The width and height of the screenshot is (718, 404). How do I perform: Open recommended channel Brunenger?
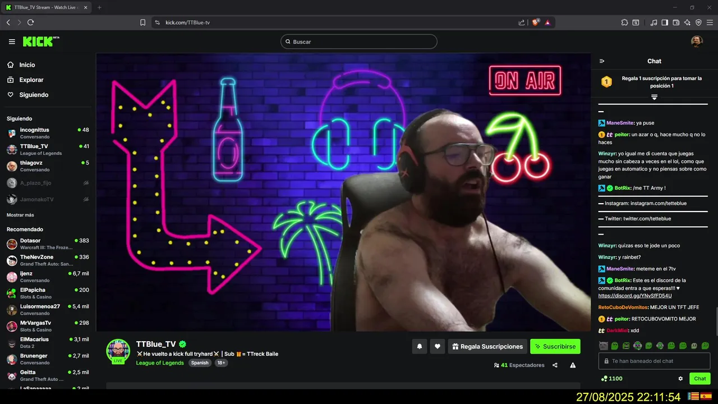click(48, 359)
